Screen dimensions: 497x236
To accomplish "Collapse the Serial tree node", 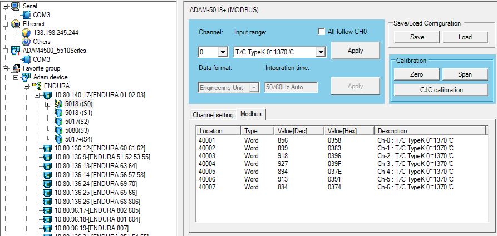I will 5,6.
